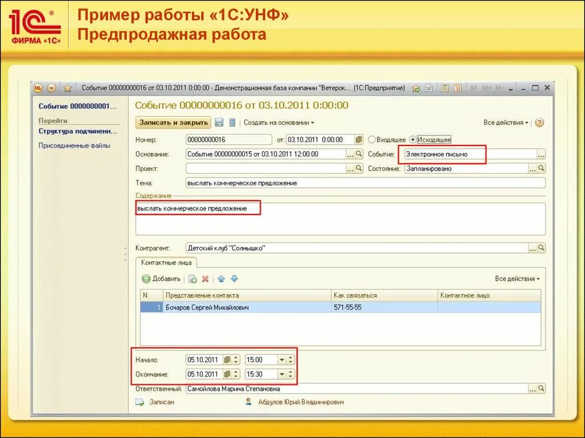Image resolution: width=585 pixels, height=438 pixels.
Task: Open the calculator icon in title bar
Action: (444, 88)
